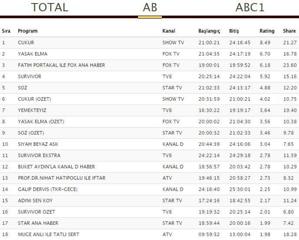Click end time 19:59:52
This screenshot has width=299, height=240.
(x=240, y=65)
